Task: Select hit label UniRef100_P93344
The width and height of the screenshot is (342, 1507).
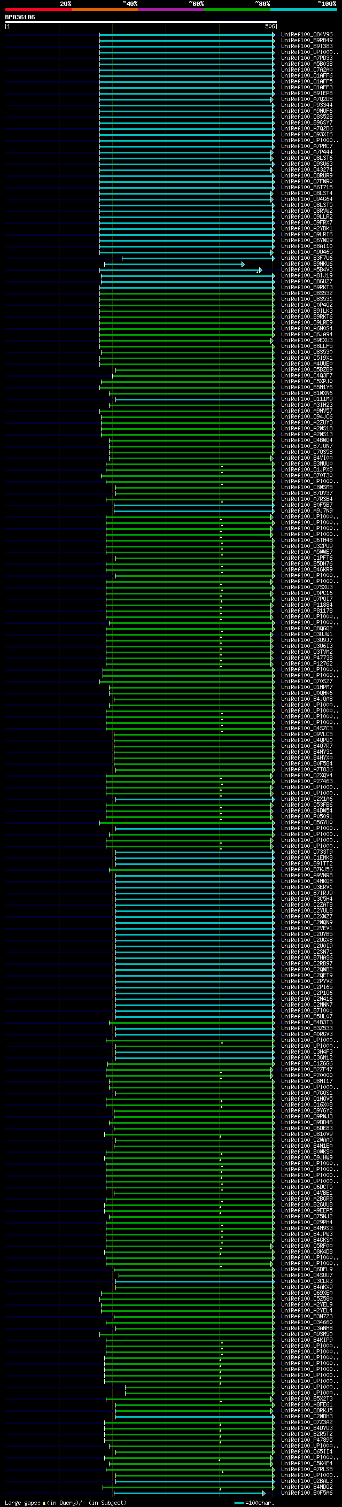Action: (x=306, y=105)
